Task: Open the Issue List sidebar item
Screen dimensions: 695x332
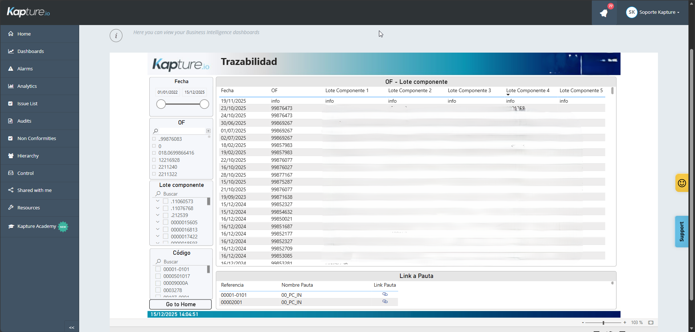Action: pyautogui.click(x=27, y=103)
